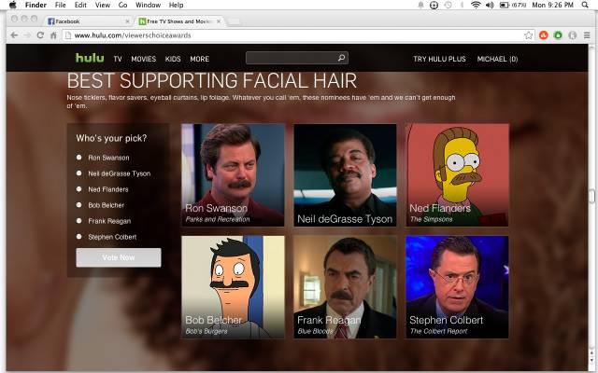This screenshot has width=598, height=373.
Task: Click the Neil deGrasse Tyson nominee image
Action: pyautogui.click(x=345, y=175)
